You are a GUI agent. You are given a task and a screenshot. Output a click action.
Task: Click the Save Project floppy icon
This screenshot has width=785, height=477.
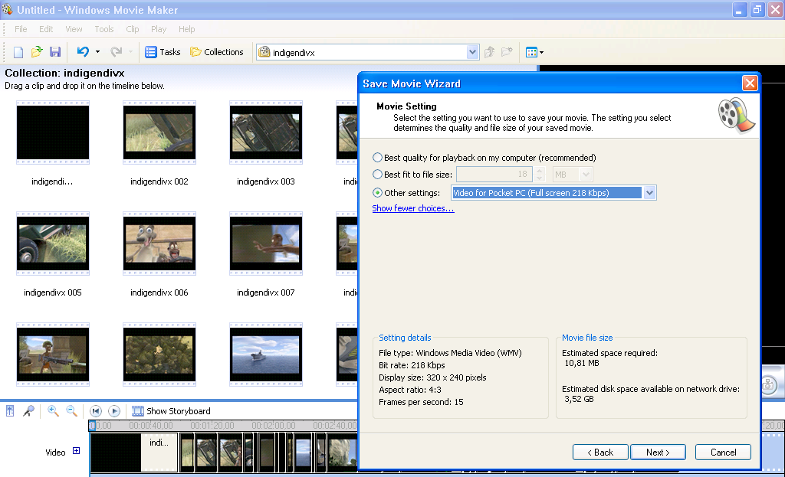[55, 52]
